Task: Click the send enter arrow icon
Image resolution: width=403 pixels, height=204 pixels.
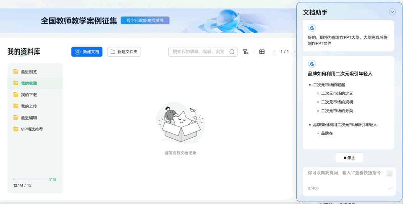Action: [390, 188]
